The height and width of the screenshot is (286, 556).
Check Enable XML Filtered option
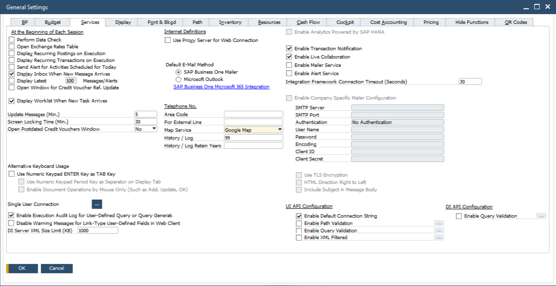tap(299, 238)
